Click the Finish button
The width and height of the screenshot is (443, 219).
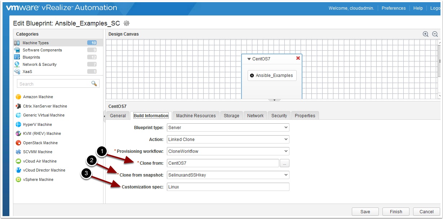pyautogui.click(x=396, y=211)
